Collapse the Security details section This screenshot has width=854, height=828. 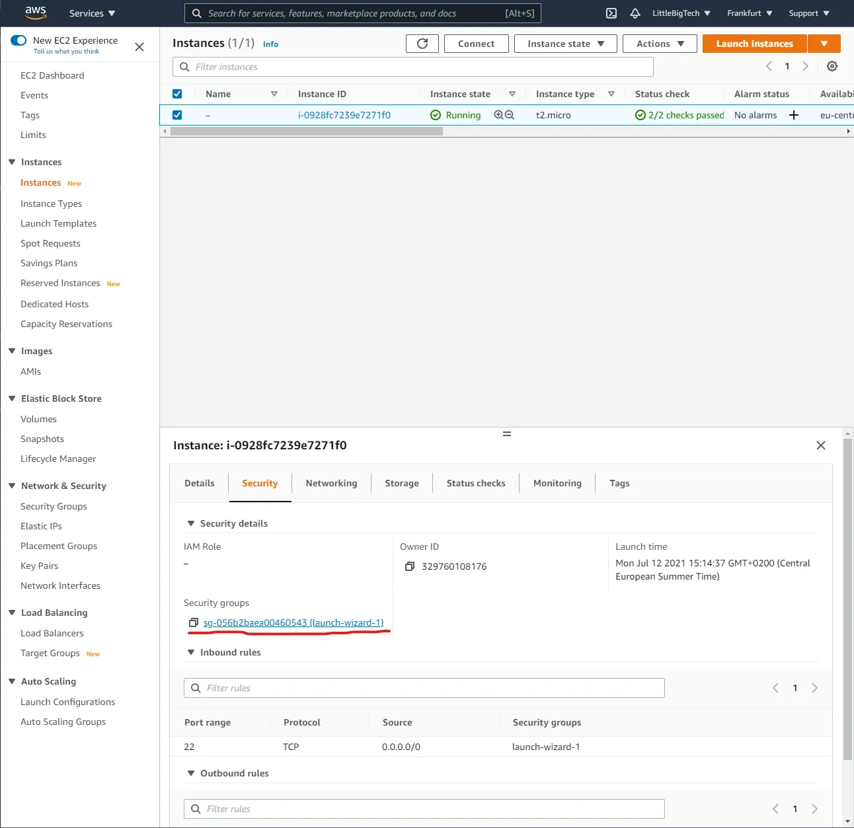(191, 523)
